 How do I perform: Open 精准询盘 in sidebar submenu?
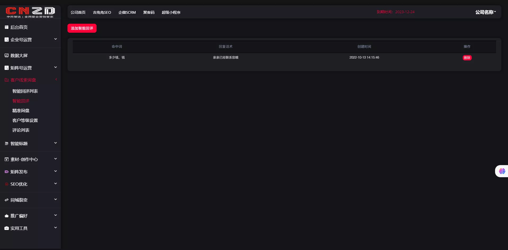(21, 111)
